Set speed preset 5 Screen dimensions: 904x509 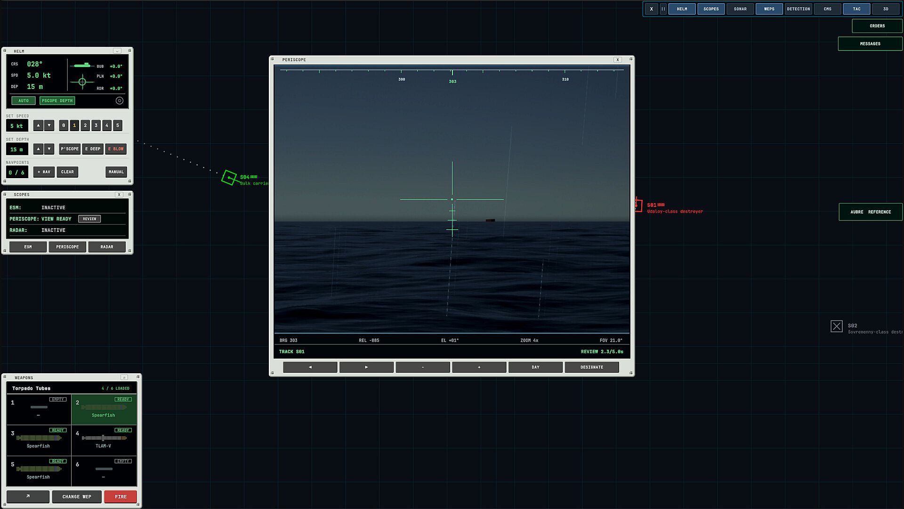pos(118,125)
